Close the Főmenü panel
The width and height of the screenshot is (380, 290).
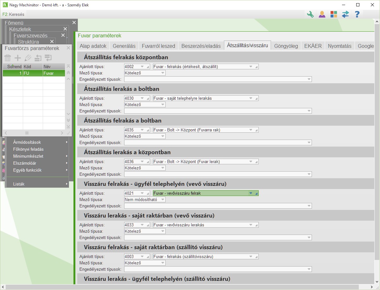(x=74, y=22)
